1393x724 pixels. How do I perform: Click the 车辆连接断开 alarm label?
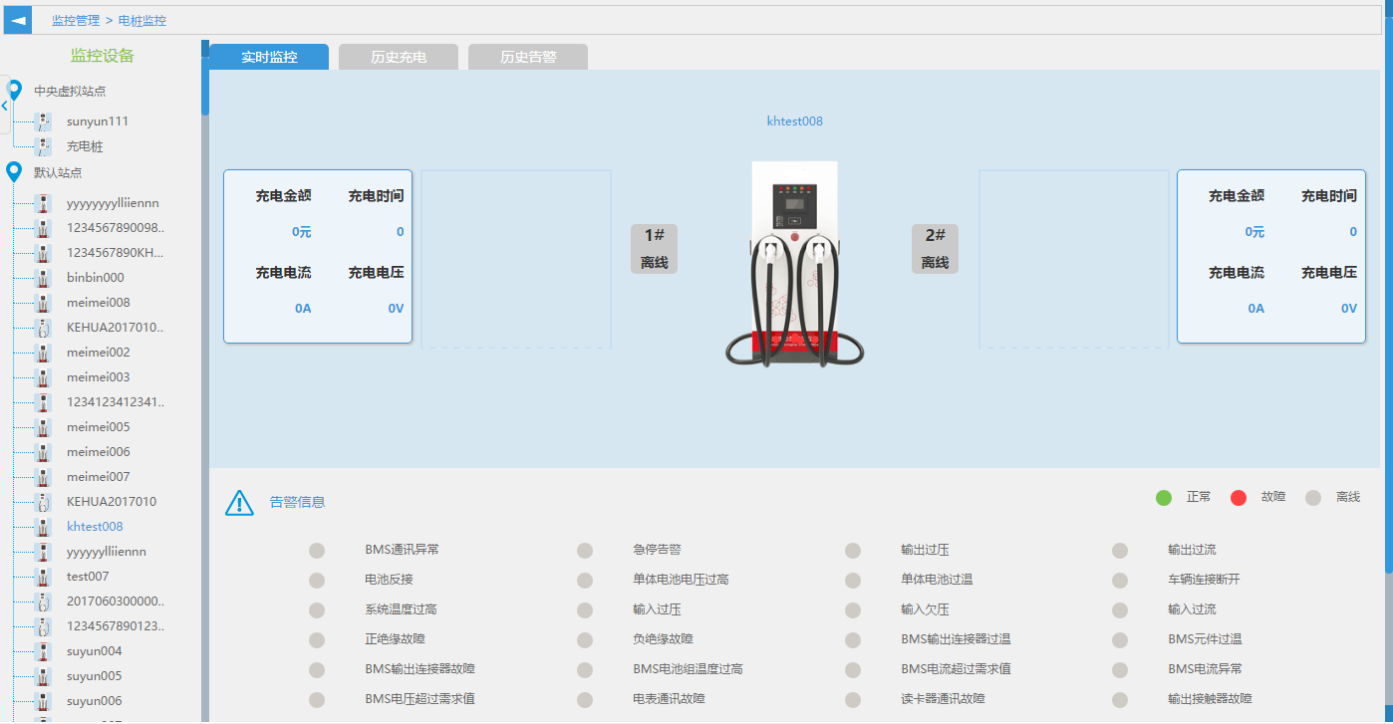point(1204,580)
